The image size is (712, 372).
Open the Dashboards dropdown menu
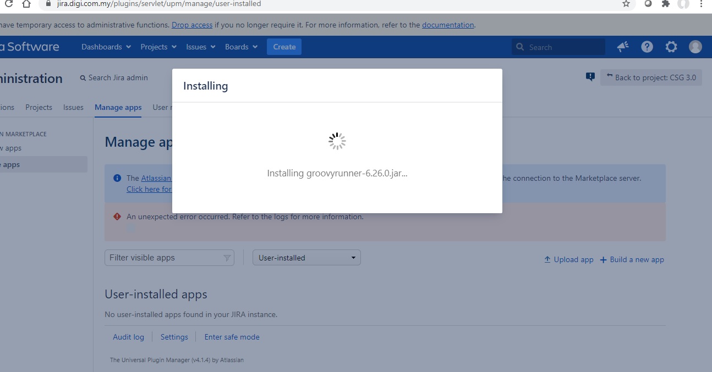click(x=106, y=47)
